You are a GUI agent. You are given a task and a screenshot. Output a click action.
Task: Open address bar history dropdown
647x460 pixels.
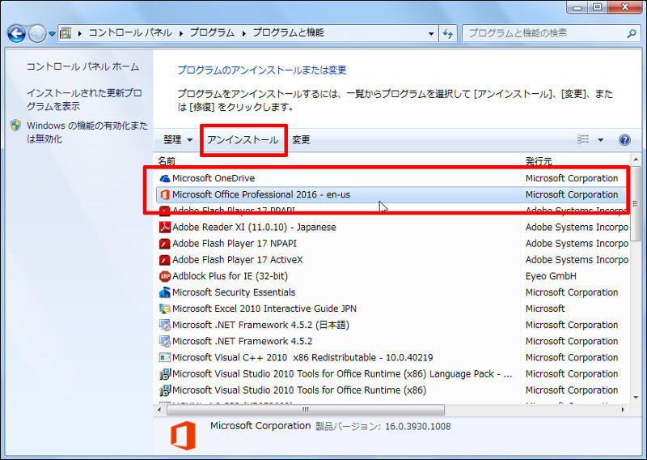point(431,33)
